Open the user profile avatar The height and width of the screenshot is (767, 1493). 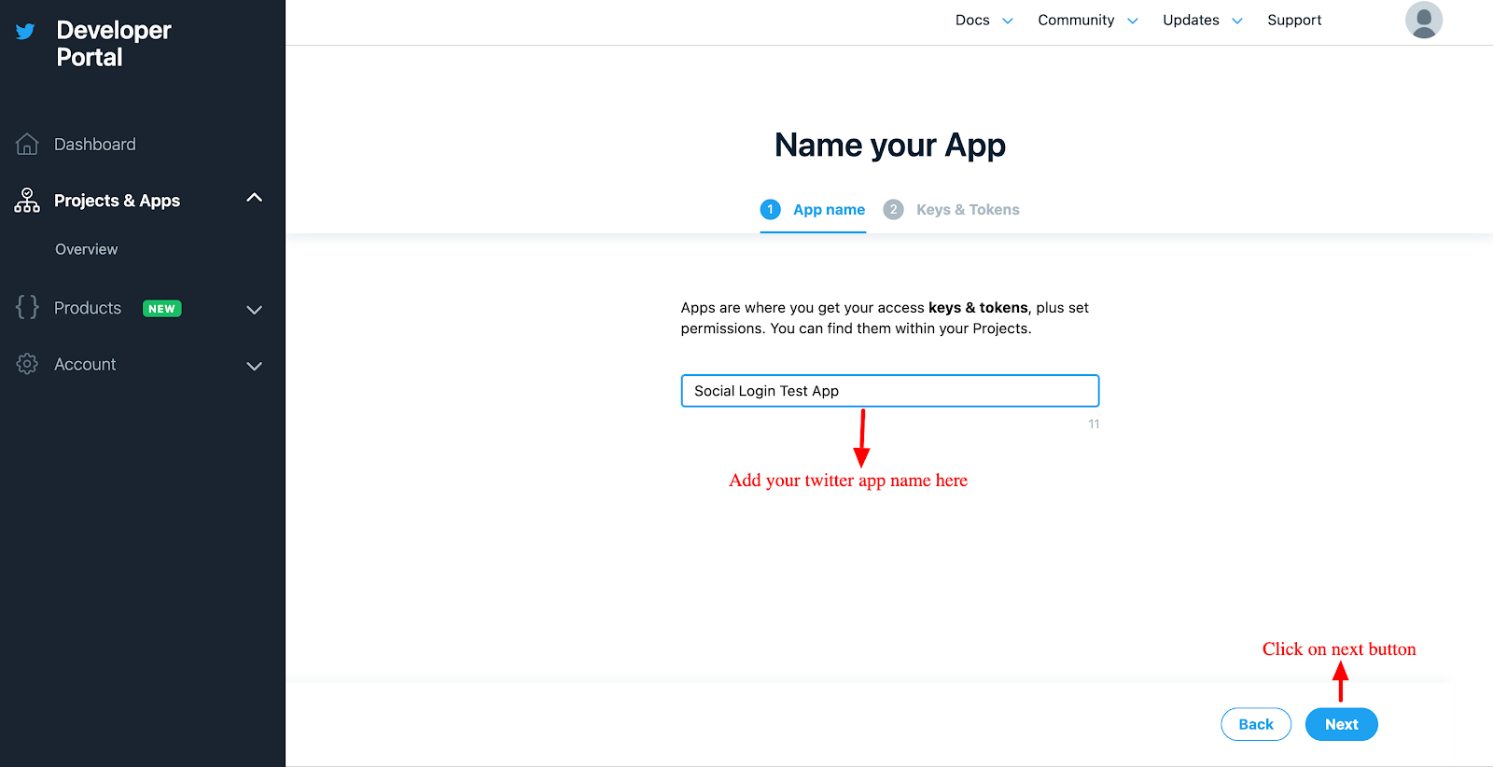pyautogui.click(x=1424, y=20)
